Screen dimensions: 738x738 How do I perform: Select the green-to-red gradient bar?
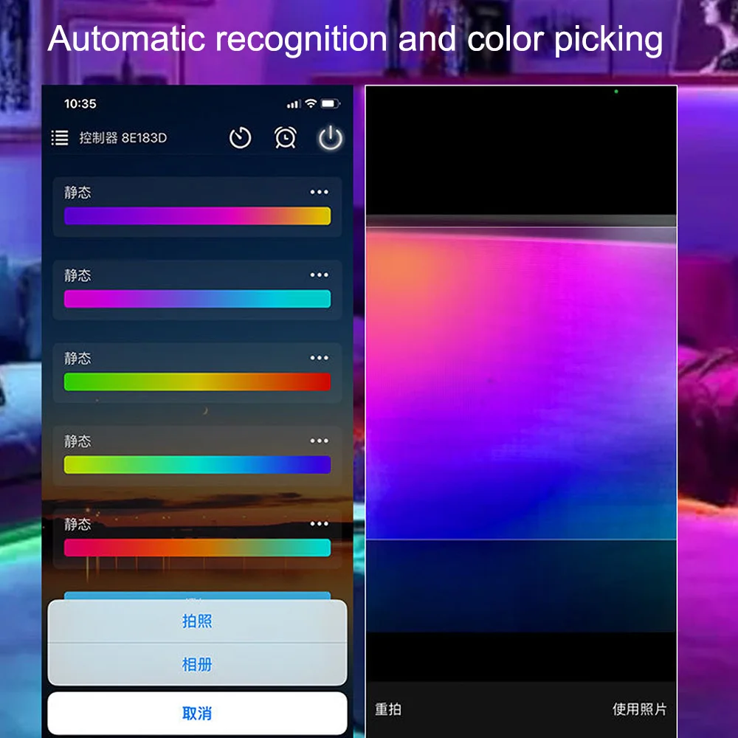[x=197, y=382]
